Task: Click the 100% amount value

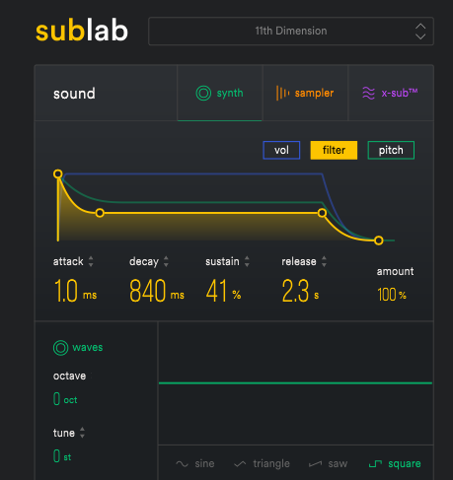Action: click(x=392, y=295)
